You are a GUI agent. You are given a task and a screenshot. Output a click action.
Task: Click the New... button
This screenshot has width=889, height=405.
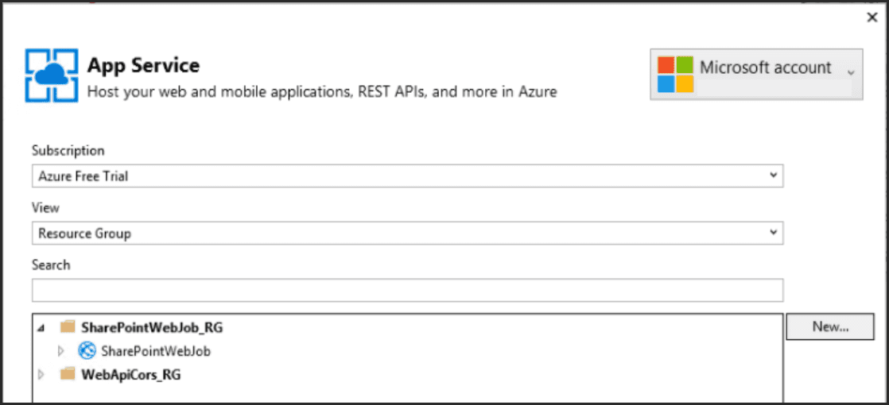(830, 326)
